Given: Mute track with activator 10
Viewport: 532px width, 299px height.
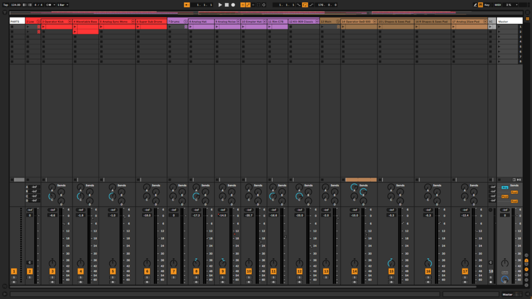Looking at the screenshot, I should click(249, 271).
